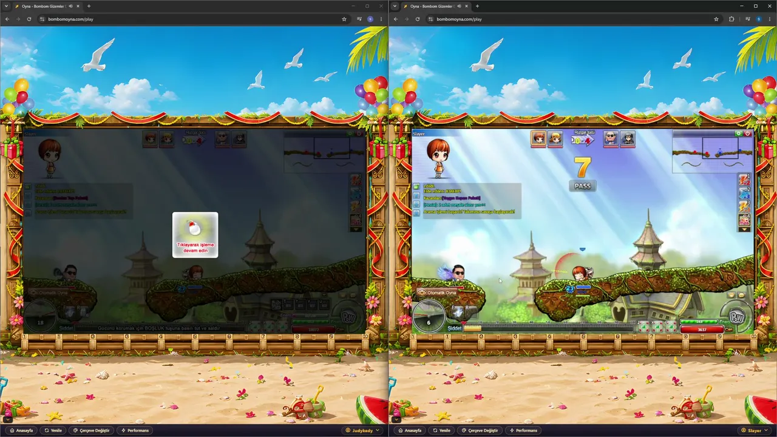Click Yenile in the right window

[441, 430]
